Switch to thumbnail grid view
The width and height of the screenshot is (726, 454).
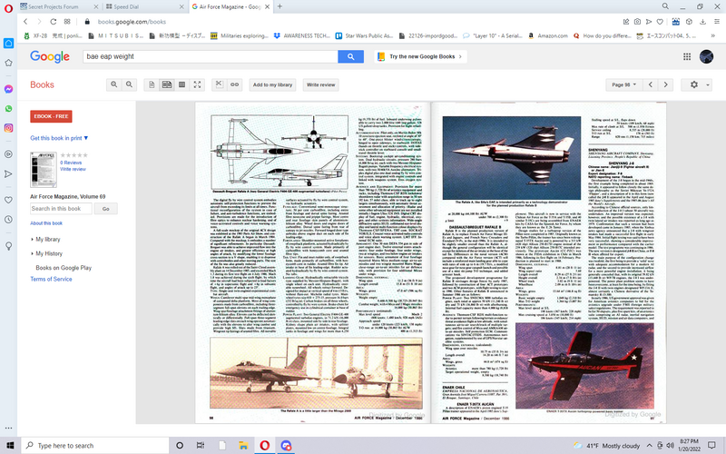click(182, 84)
